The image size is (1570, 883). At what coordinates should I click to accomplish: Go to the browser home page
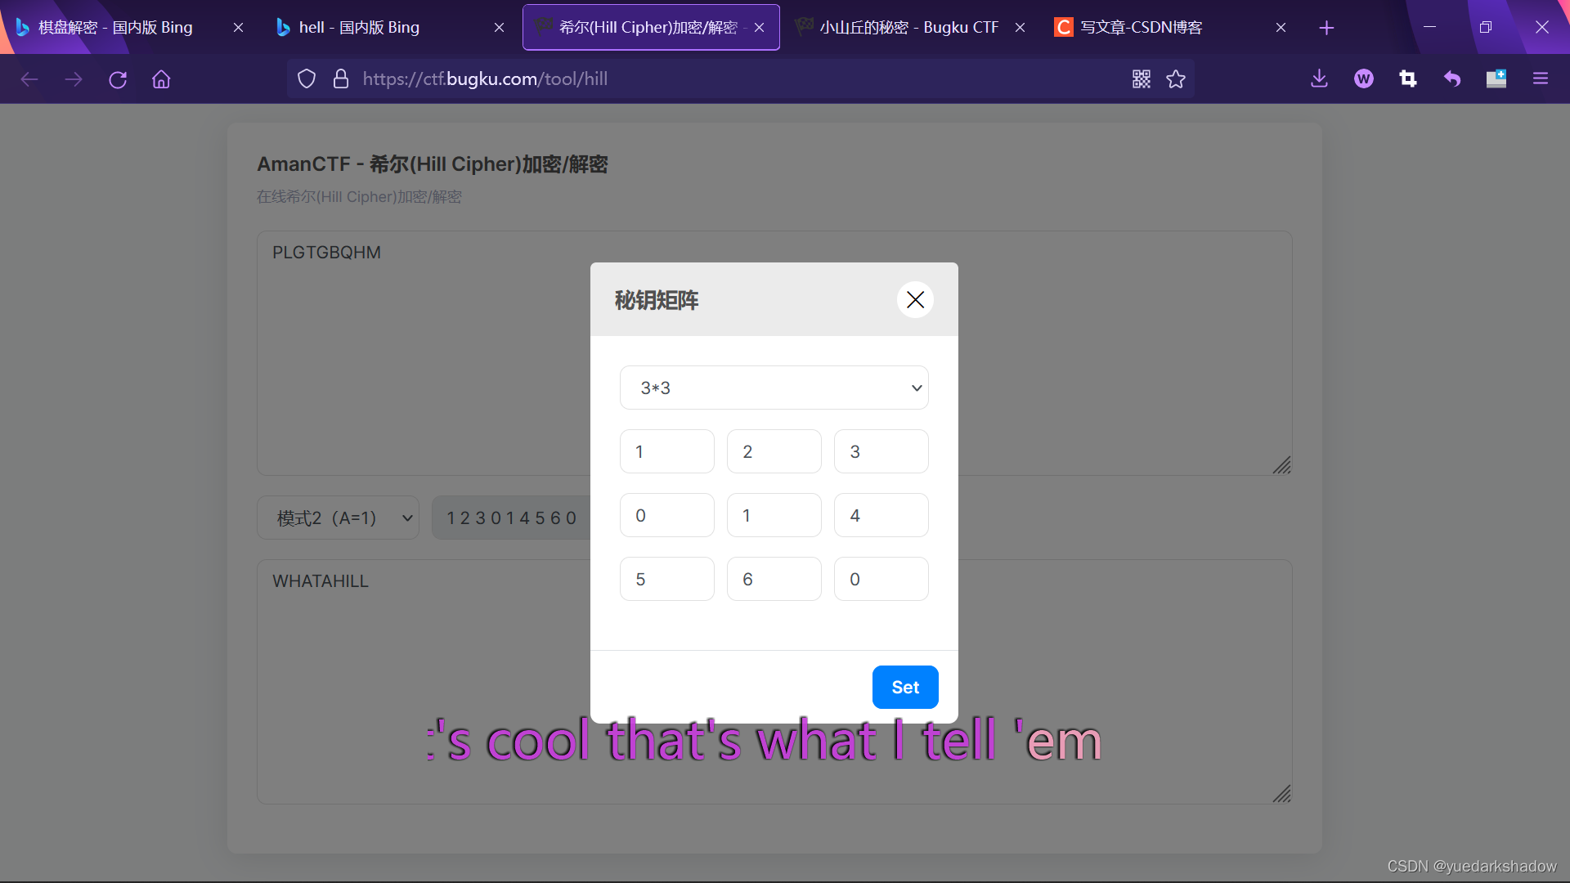click(x=161, y=79)
